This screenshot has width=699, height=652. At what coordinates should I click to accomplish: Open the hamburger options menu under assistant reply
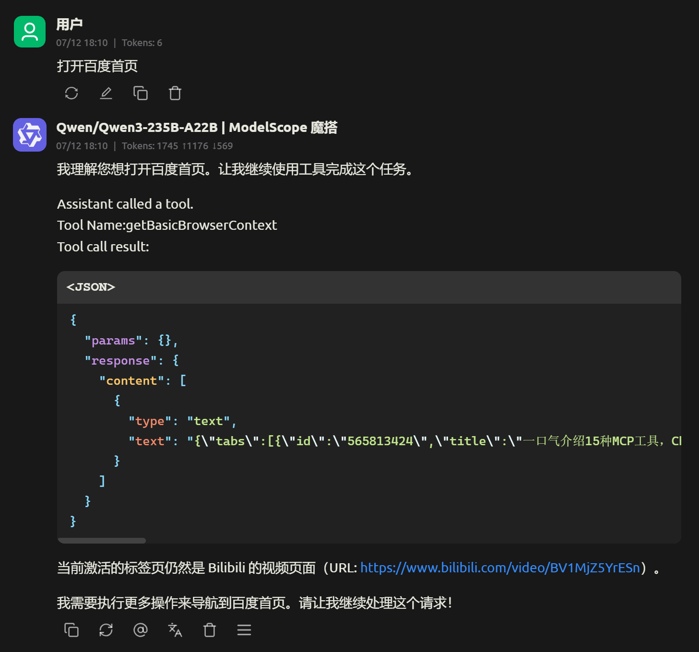(x=244, y=630)
